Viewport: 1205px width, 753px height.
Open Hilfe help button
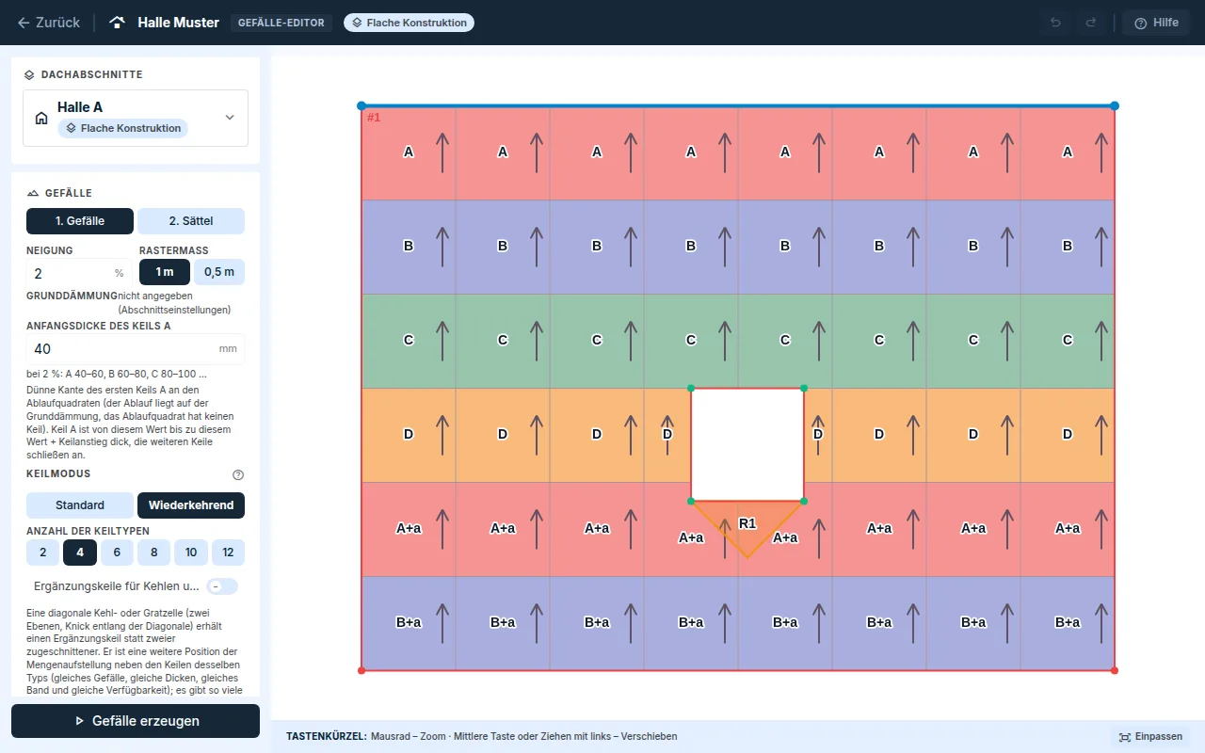click(x=1156, y=23)
